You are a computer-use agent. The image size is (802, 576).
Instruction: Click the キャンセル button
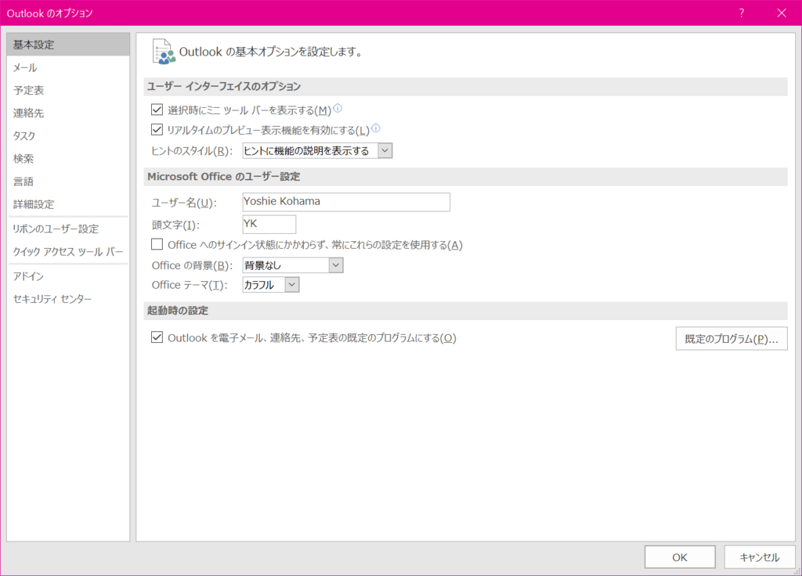[x=760, y=557]
